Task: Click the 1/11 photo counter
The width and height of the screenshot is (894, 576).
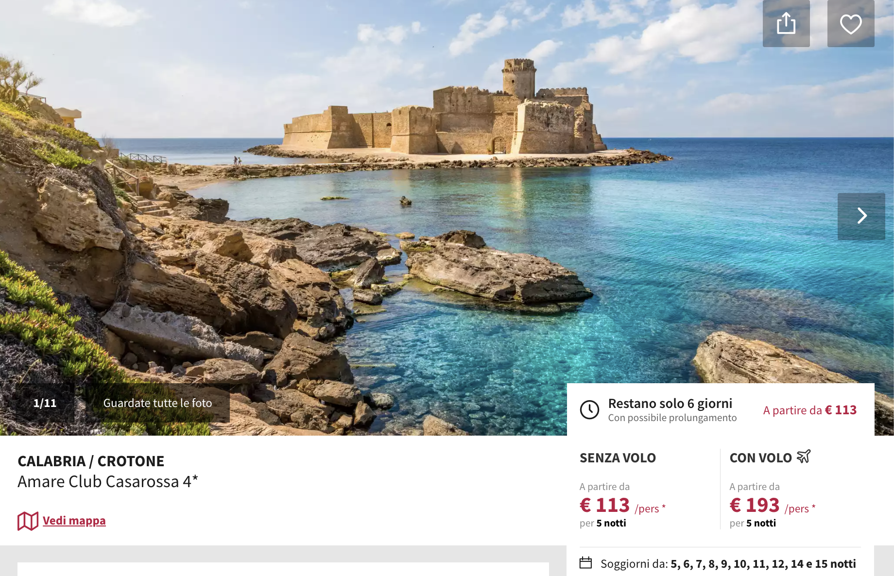Action: point(45,403)
